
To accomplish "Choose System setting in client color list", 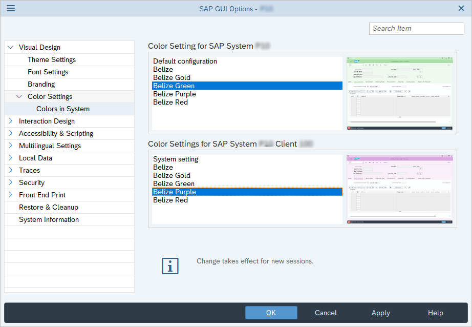I will click(247, 159).
